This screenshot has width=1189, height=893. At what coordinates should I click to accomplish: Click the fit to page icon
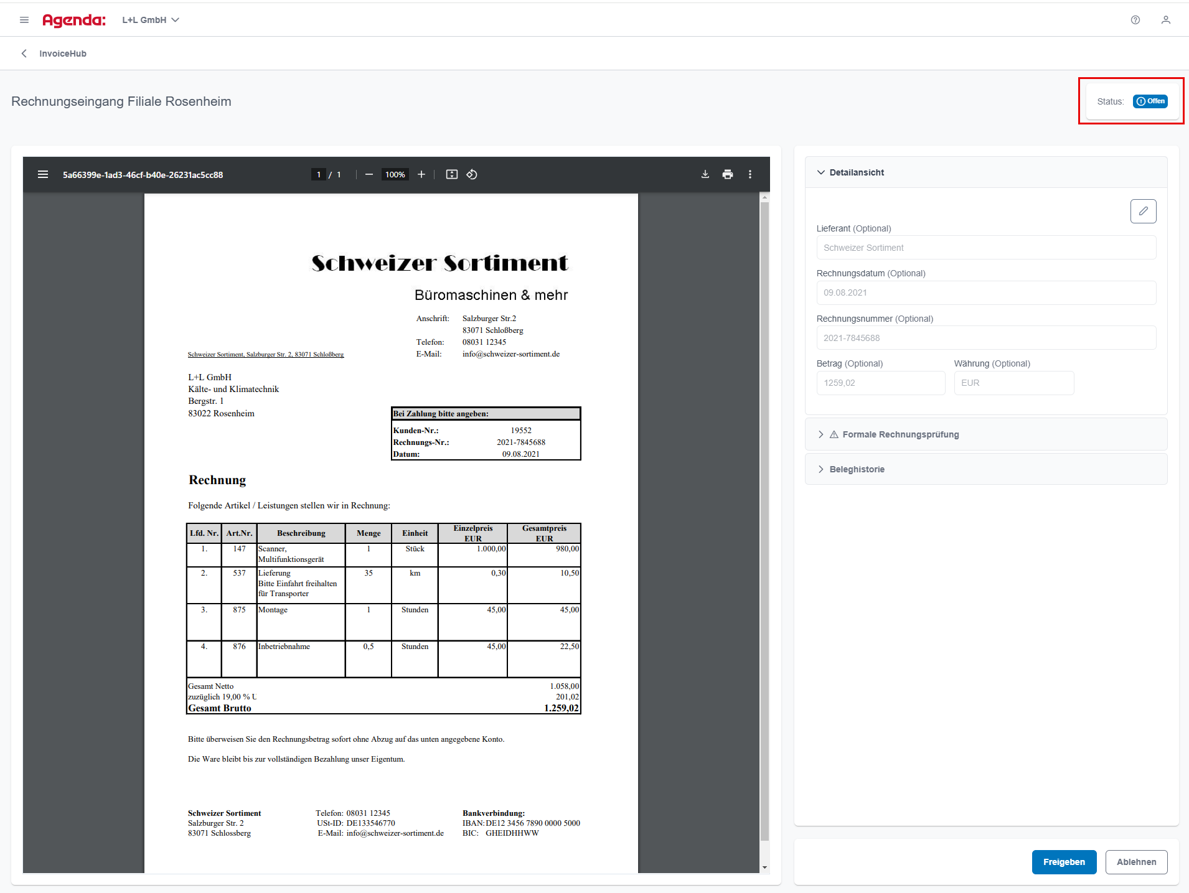pos(452,174)
